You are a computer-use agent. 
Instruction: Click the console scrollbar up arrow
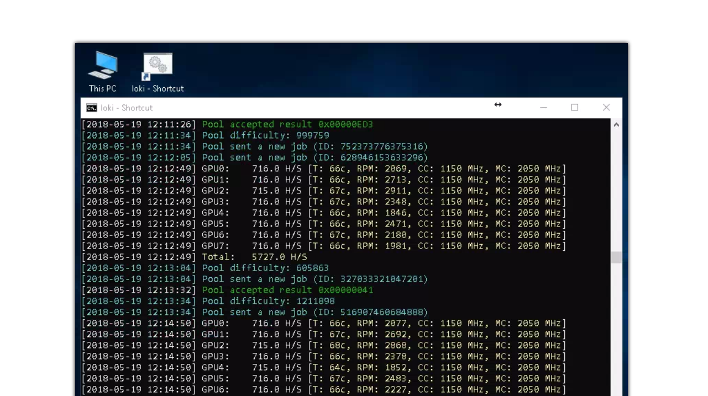(616, 125)
